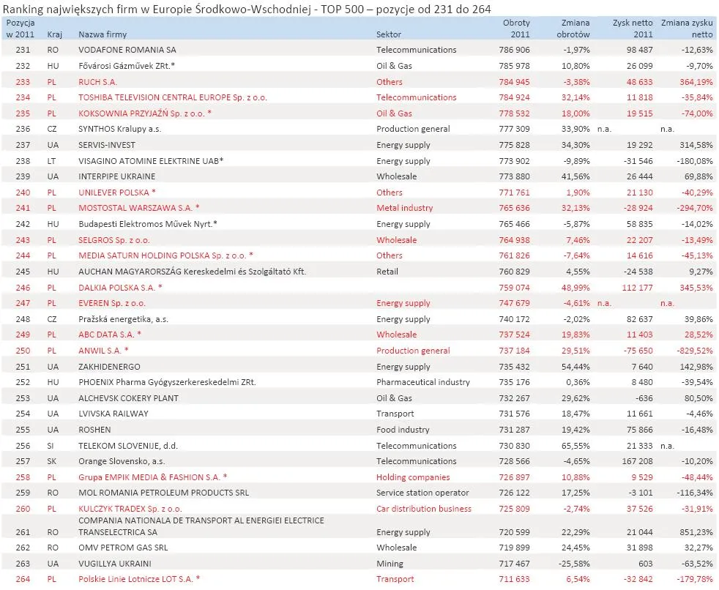The width and height of the screenshot is (719, 590).
Task: Select the ROSHEN company name
Action: tap(92, 430)
